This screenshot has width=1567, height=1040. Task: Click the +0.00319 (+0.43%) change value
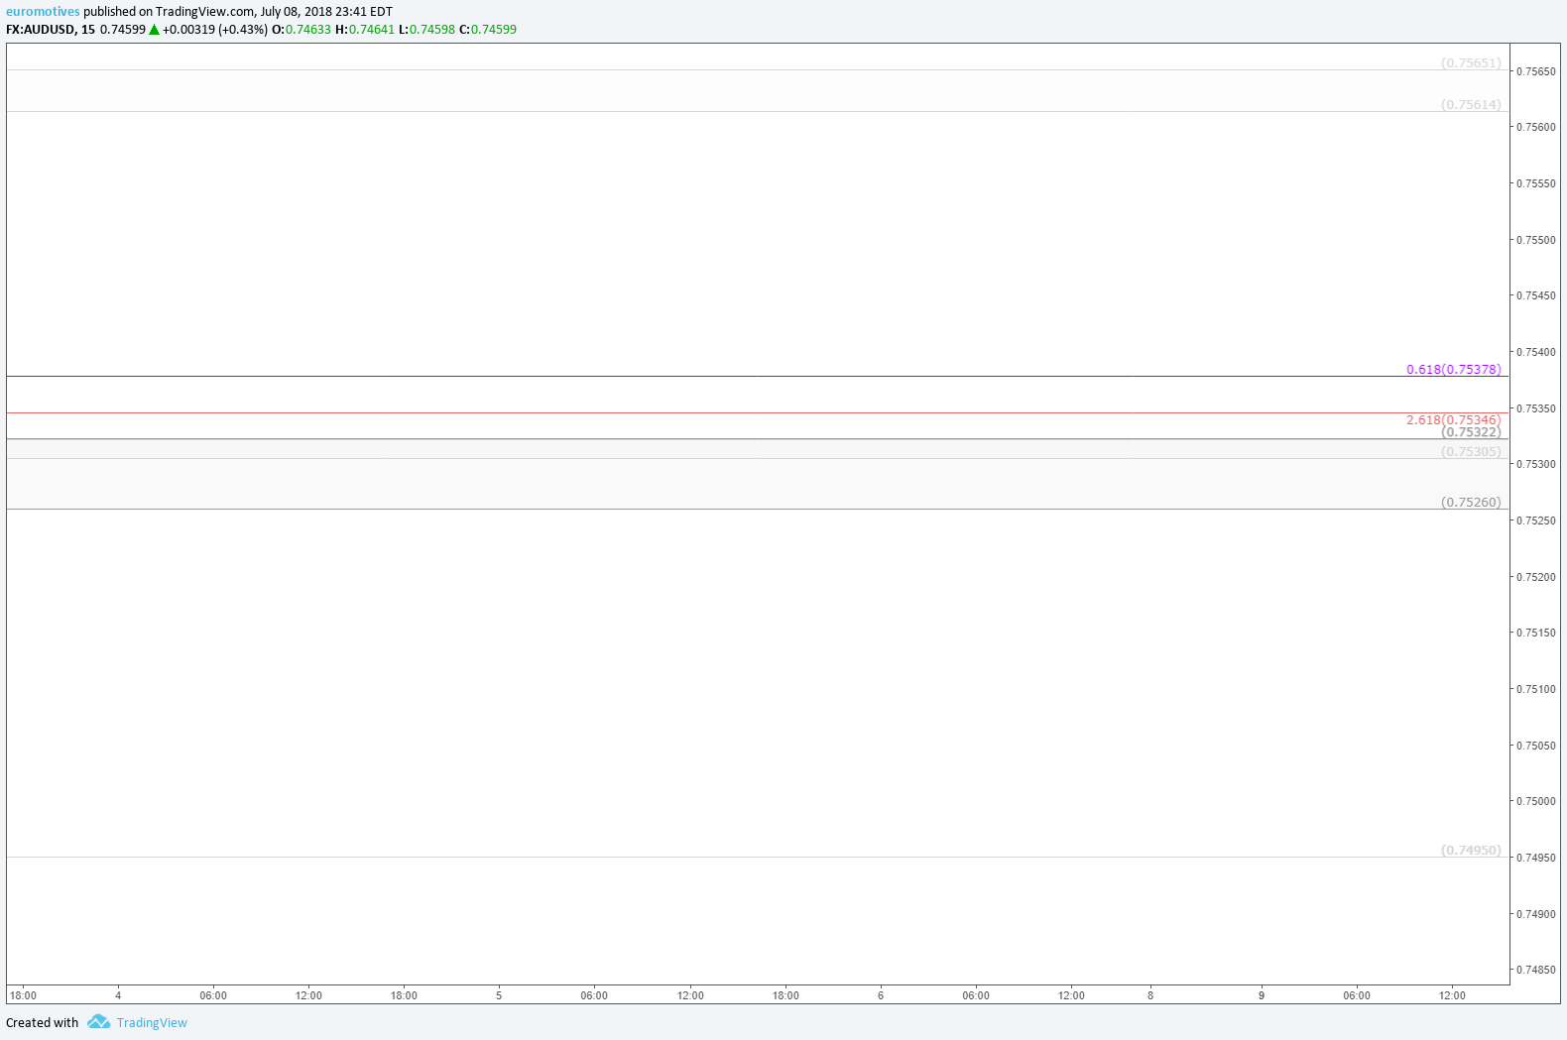215,30
